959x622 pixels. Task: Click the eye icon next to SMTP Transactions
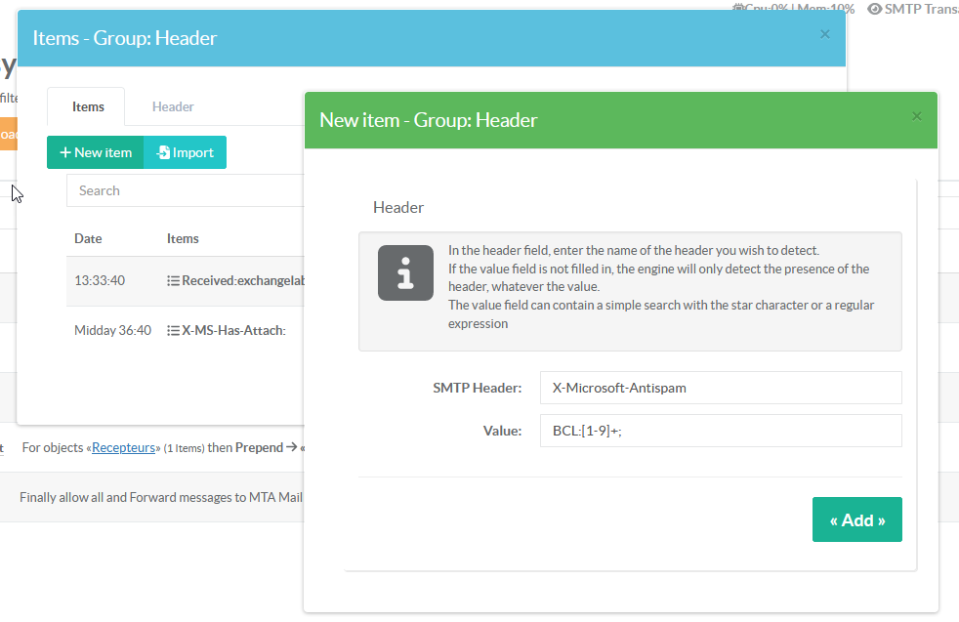click(x=874, y=9)
